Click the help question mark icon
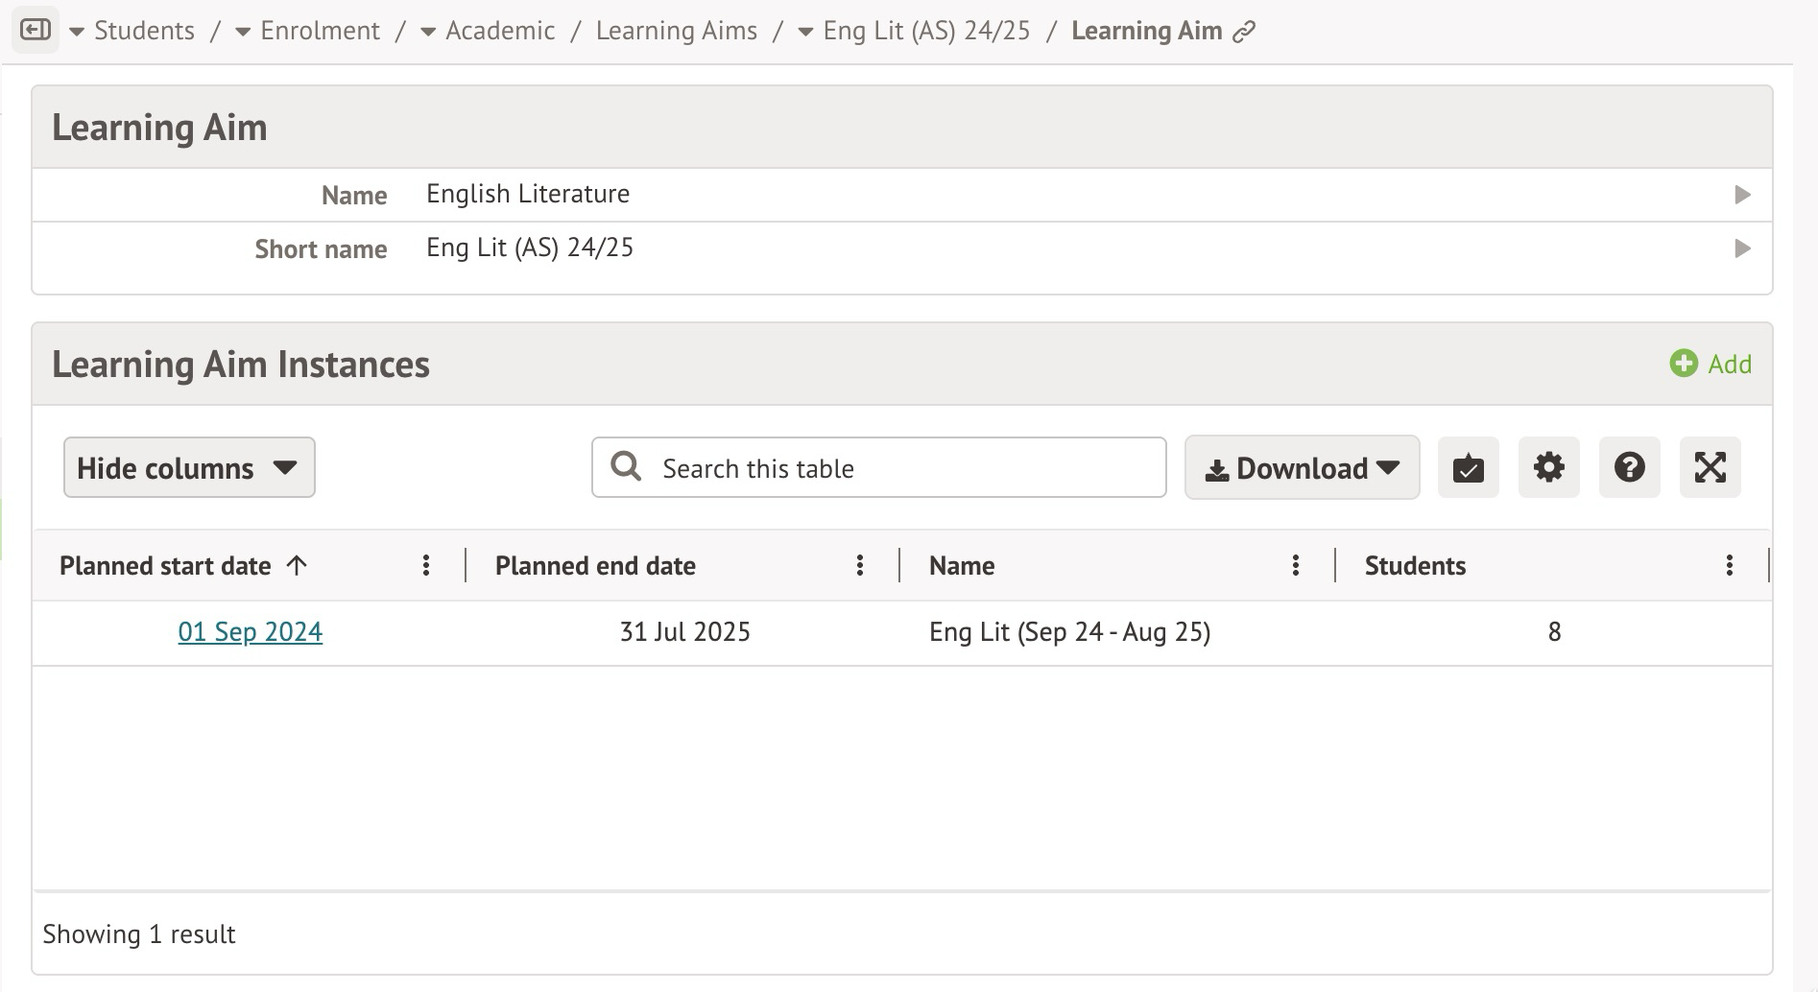Screen dimensions: 1818x992 (1629, 468)
